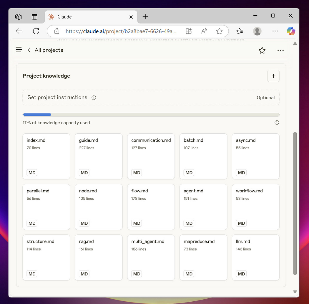Open the browser favorites list
Screen dimensions: 309x304
(240, 31)
